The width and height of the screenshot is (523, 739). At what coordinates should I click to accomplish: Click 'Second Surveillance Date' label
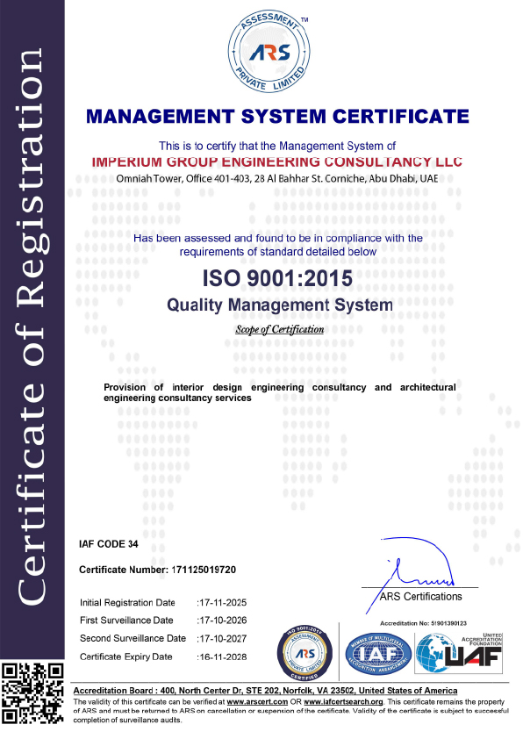pyautogui.click(x=133, y=639)
